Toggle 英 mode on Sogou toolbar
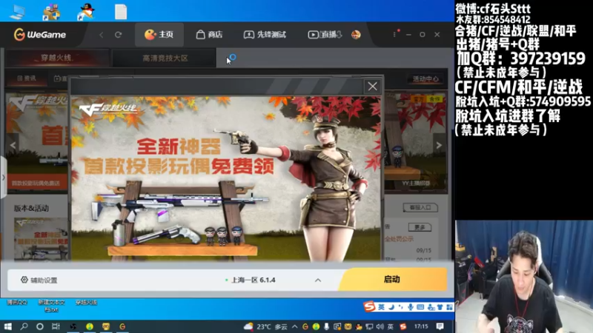This screenshot has height=333, width=593. click(x=381, y=307)
